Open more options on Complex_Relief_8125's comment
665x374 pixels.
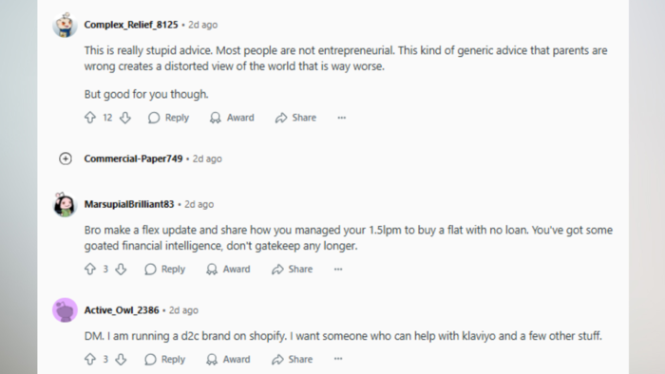[342, 118]
